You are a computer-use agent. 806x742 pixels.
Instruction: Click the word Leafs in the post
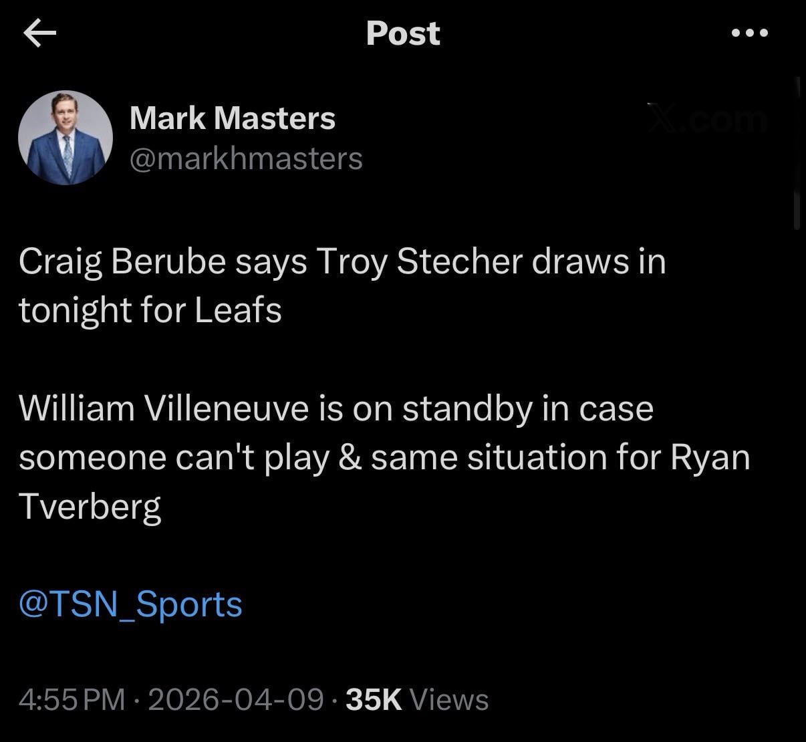tap(238, 310)
